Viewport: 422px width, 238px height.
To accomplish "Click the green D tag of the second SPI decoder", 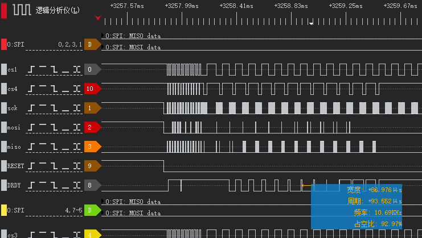I will pyautogui.click(x=93, y=210).
